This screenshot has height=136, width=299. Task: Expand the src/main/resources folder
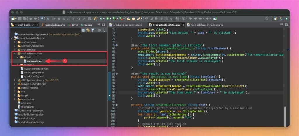tap(15, 46)
